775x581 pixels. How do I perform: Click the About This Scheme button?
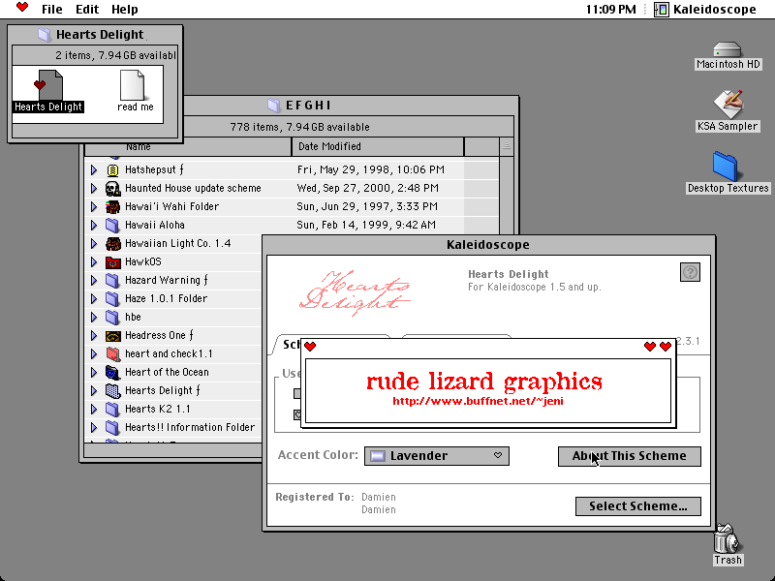click(629, 456)
